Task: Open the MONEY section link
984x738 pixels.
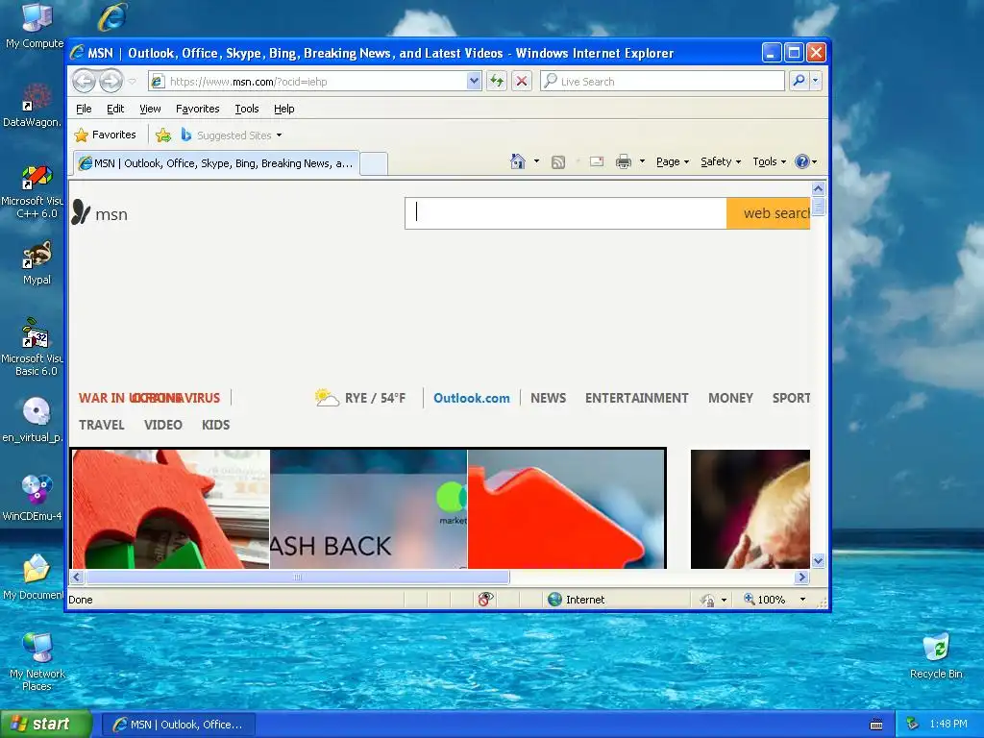Action: pos(730,398)
